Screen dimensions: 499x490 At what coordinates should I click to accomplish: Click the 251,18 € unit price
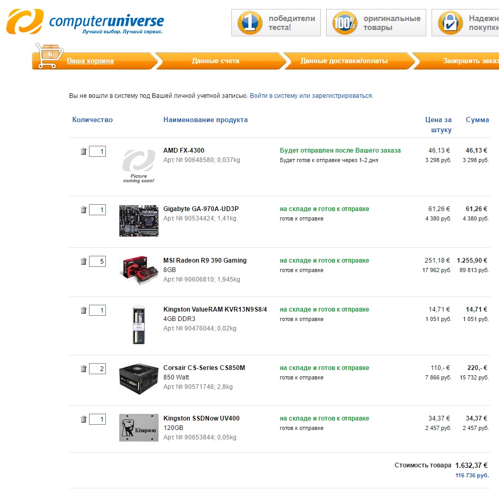[x=437, y=260]
